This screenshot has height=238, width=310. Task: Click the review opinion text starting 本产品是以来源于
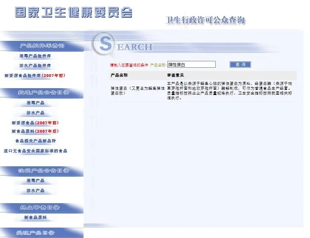point(230,91)
